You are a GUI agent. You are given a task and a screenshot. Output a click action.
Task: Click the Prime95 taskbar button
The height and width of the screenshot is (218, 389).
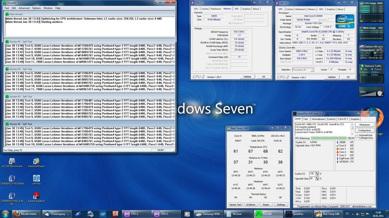[x=269, y=214]
